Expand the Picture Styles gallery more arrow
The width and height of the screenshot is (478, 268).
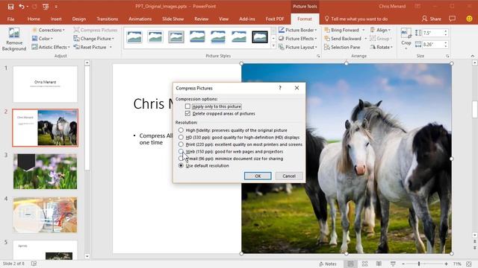click(273, 46)
